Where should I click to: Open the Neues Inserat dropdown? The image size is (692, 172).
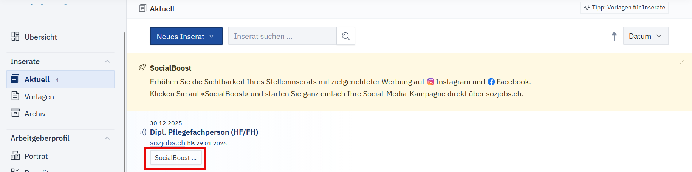186,36
